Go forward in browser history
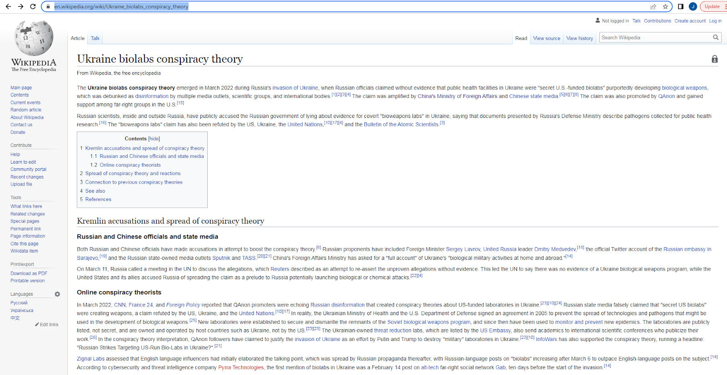 click(x=20, y=6)
